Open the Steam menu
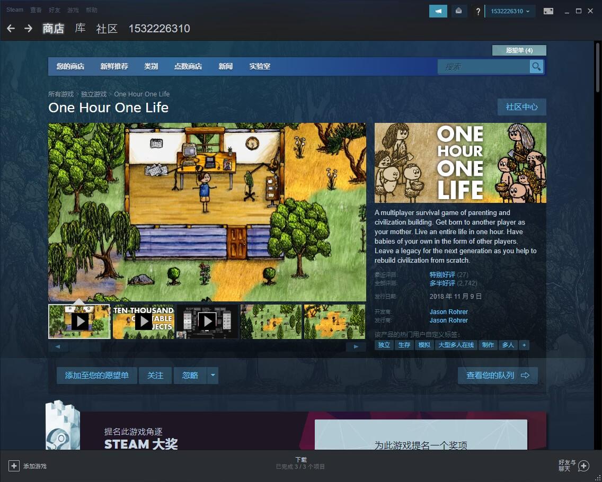602x482 pixels. (x=15, y=10)
